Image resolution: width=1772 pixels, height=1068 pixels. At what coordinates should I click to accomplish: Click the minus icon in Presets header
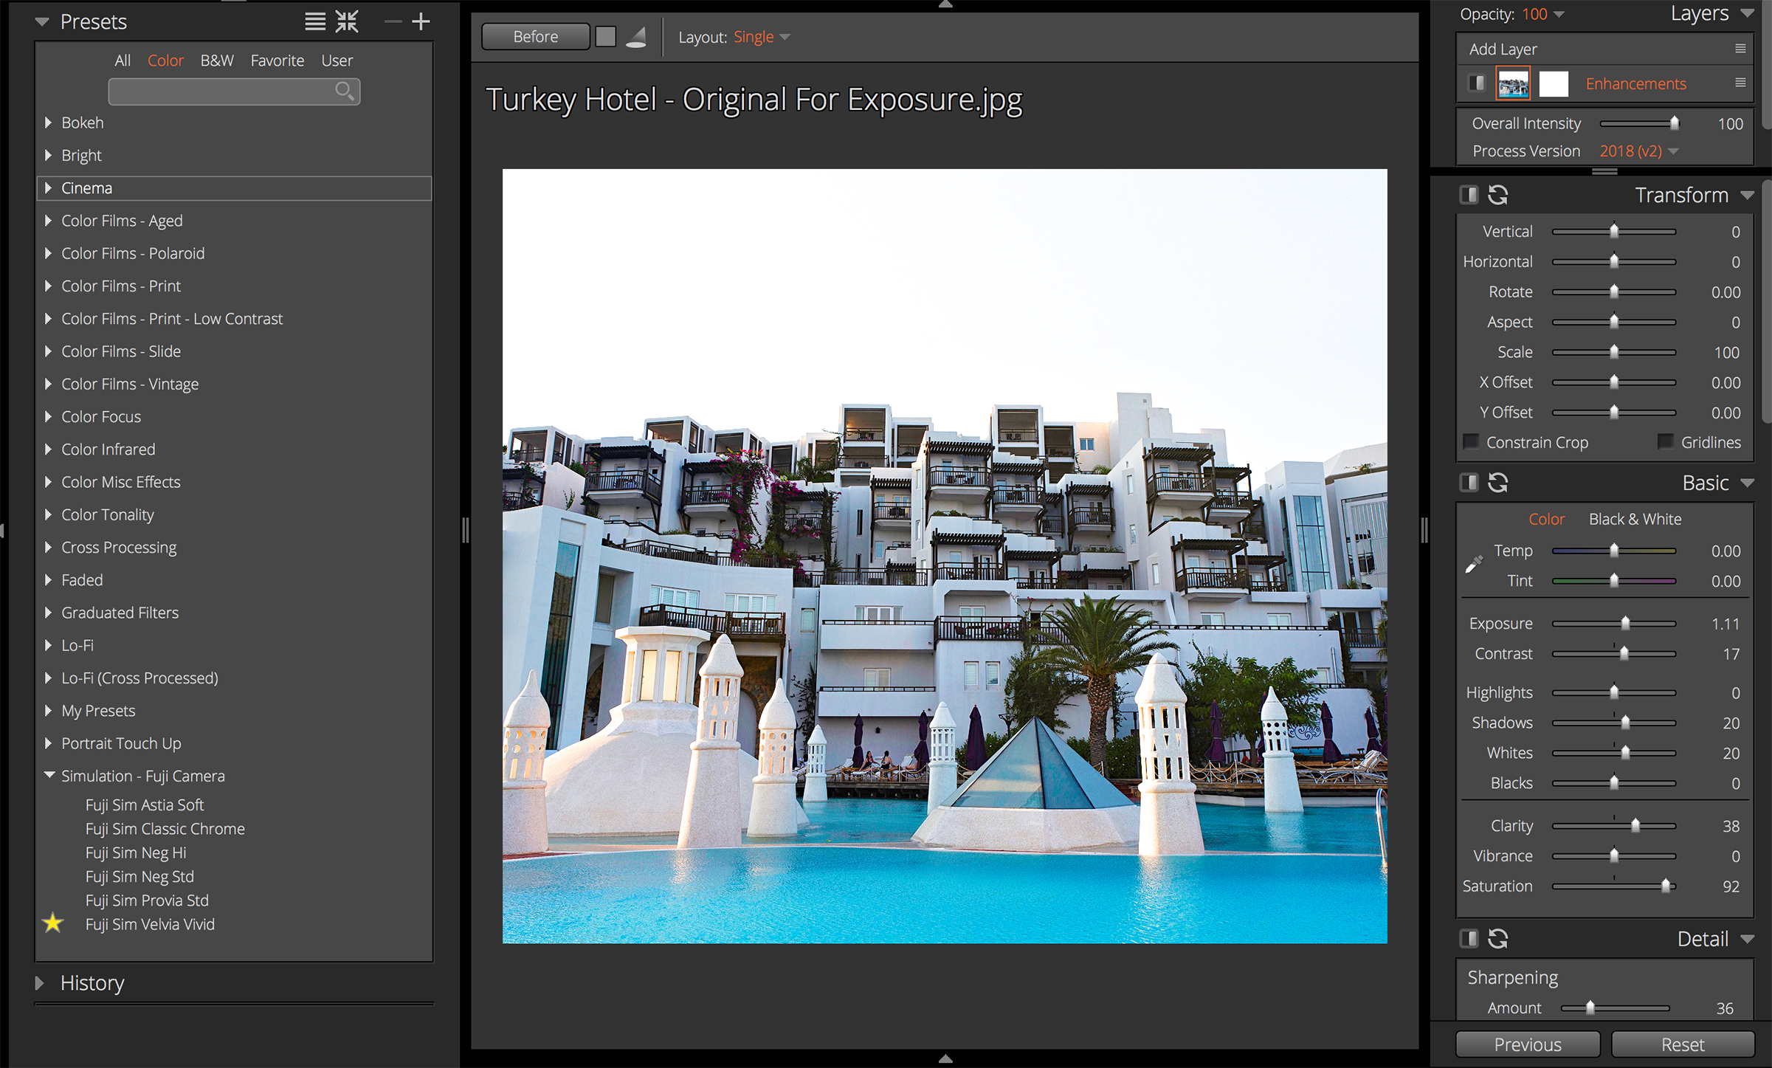pyautogui.click(x=393, y=21)
